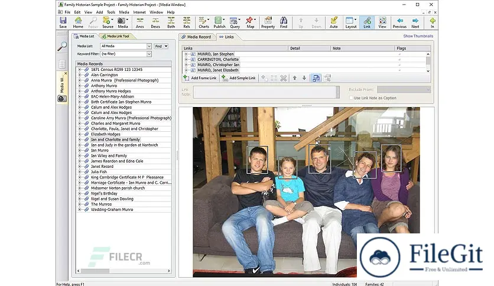Enable Use Link Note as Caption

351,98
